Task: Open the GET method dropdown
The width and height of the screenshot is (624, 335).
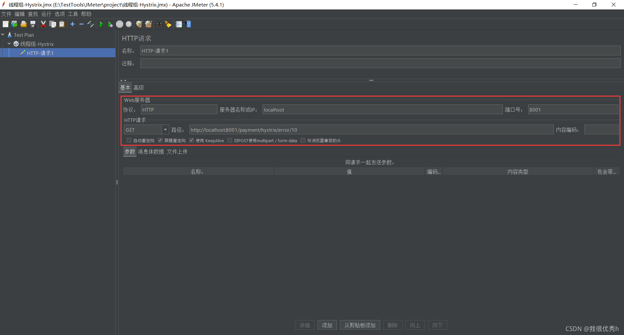Action: 165,130
